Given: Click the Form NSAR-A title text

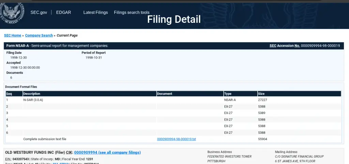Looking at the screenshot, I should coord(57,46).
